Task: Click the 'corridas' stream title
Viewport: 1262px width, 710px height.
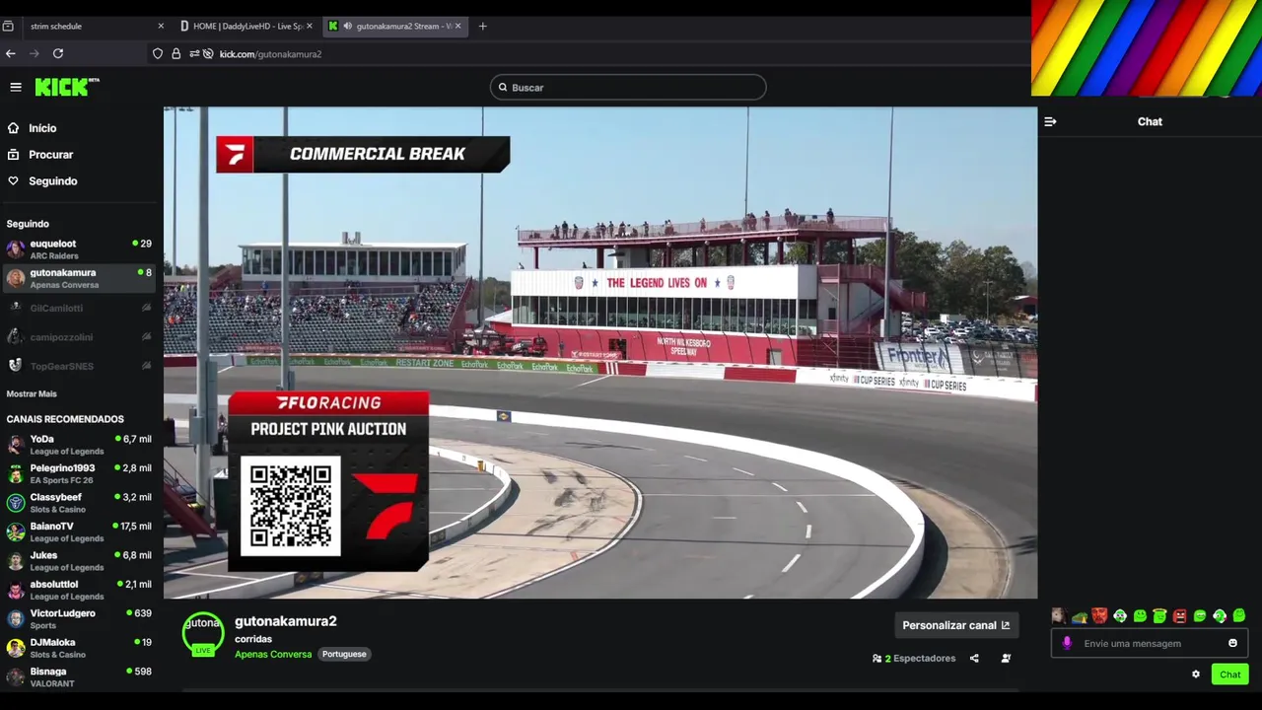Action: [253, 639]
